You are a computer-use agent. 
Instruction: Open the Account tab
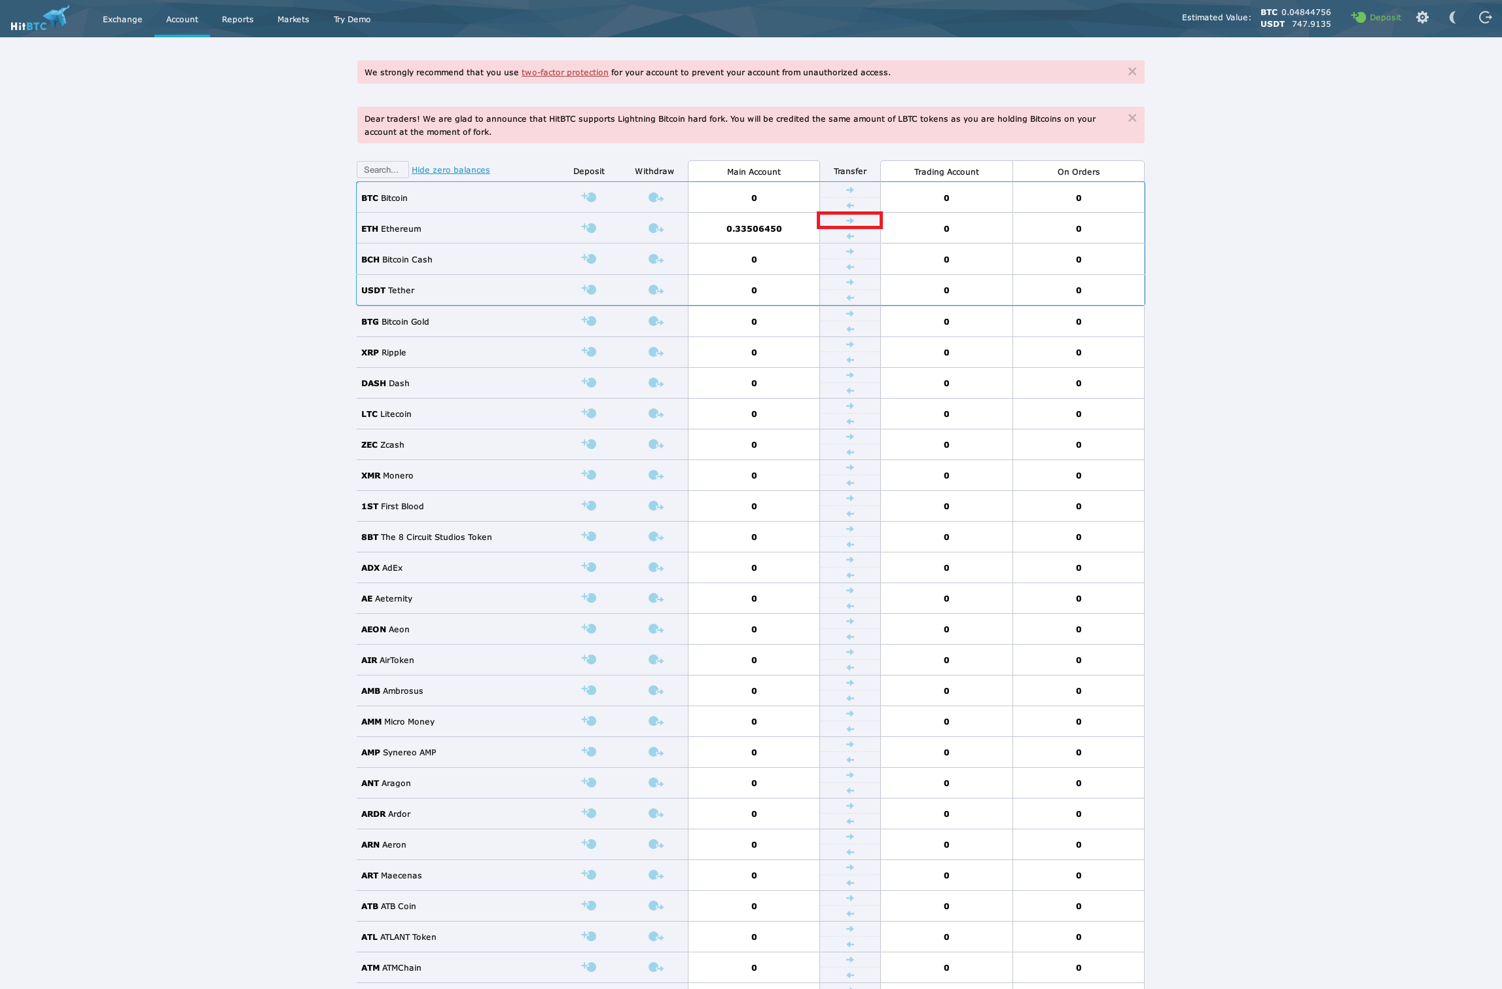click(182, 19)
